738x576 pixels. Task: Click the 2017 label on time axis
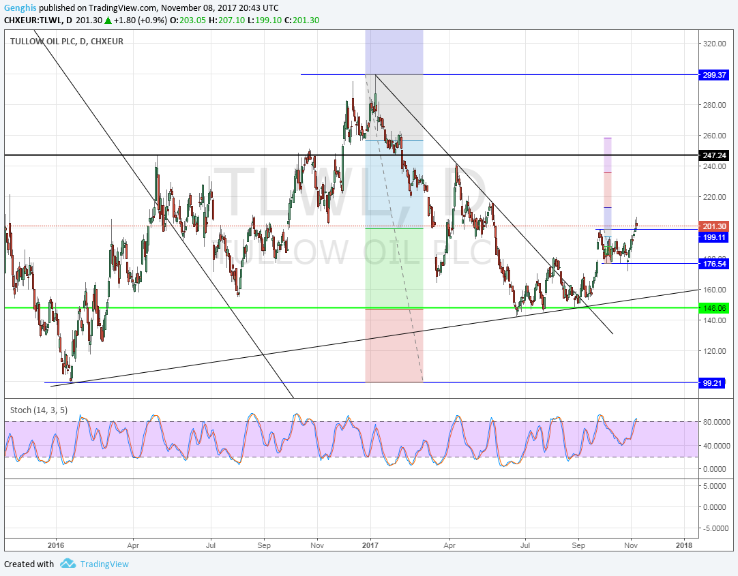click(x=370, y=545)
